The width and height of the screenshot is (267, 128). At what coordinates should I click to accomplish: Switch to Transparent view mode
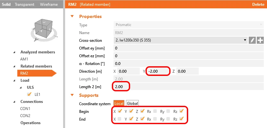point(24,5)
